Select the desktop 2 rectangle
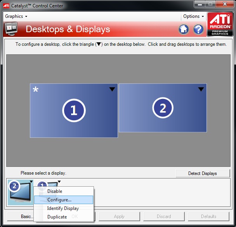The width and height of the screenshot is (236, 227). pos(163,108)
